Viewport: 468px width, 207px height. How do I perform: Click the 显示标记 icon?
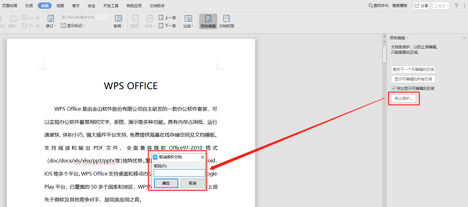pyautogui.click(x=63, y=26)
